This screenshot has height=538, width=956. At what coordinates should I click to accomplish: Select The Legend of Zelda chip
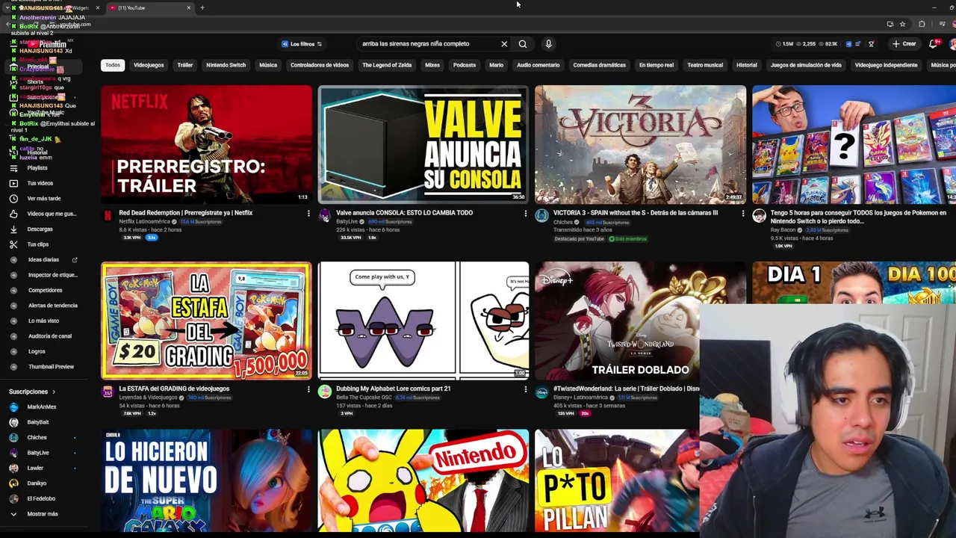click(x=387, y=65)
